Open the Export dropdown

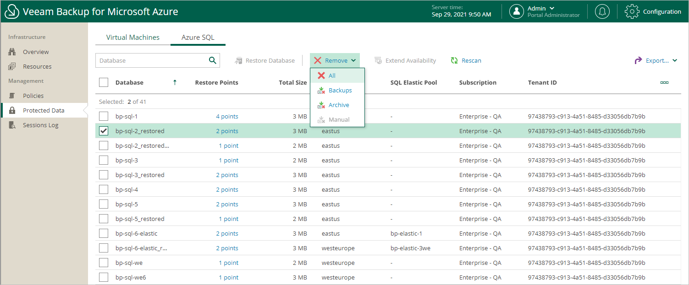tap(656, 60)
